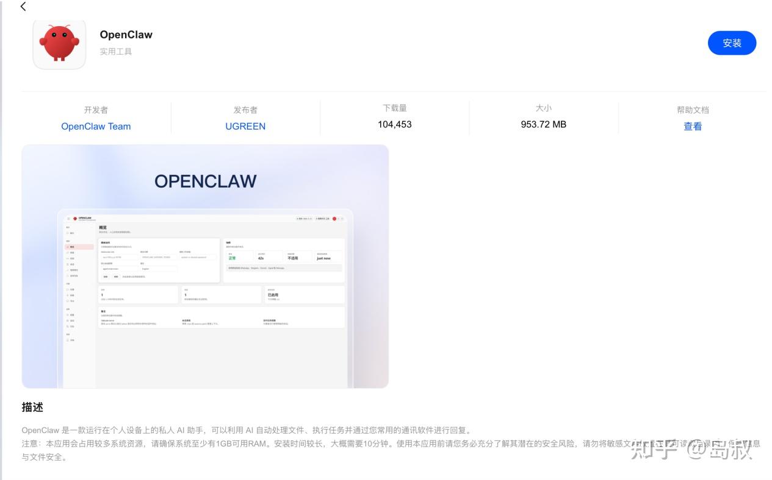This screenshot has width=772, height=480.
Task: Open the OpenClaw Team developer link
Action: [96, 127]
